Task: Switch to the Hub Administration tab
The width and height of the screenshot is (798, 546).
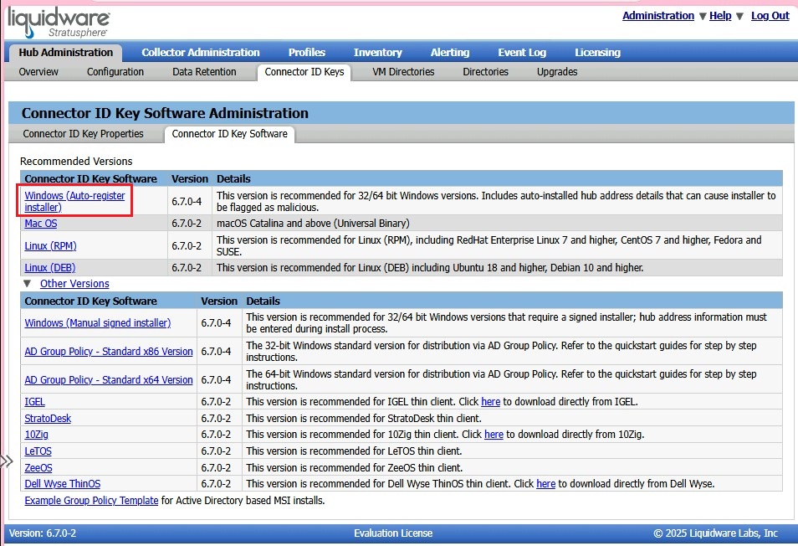Action: point(65,53)
